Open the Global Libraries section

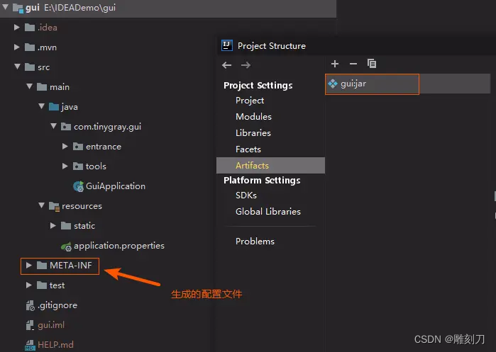[268, 212]
